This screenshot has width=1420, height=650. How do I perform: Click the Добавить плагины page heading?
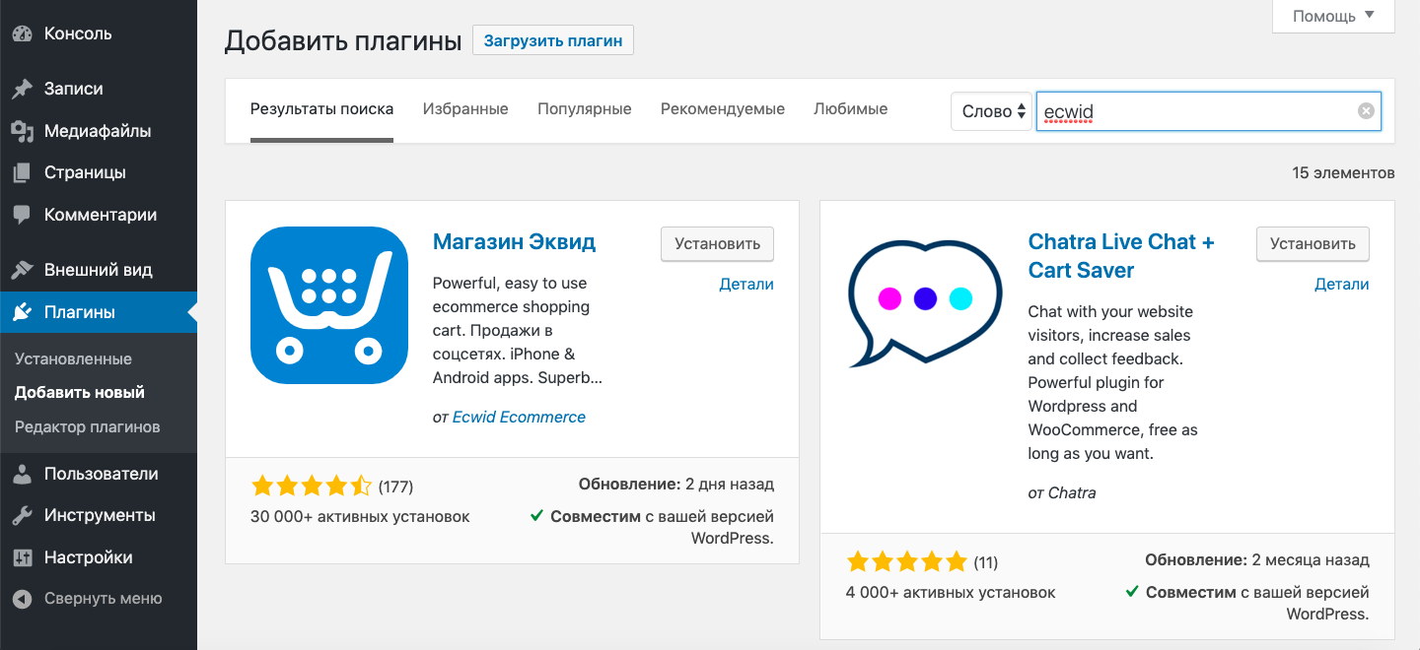click(343, 41)
